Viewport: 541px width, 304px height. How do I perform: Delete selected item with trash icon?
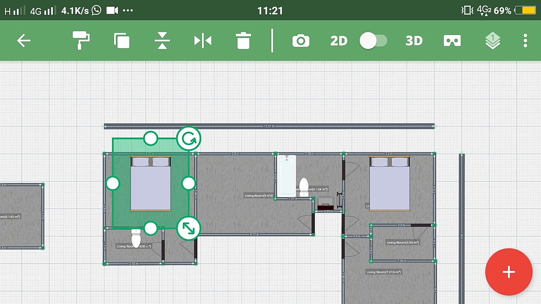point(243,41)
